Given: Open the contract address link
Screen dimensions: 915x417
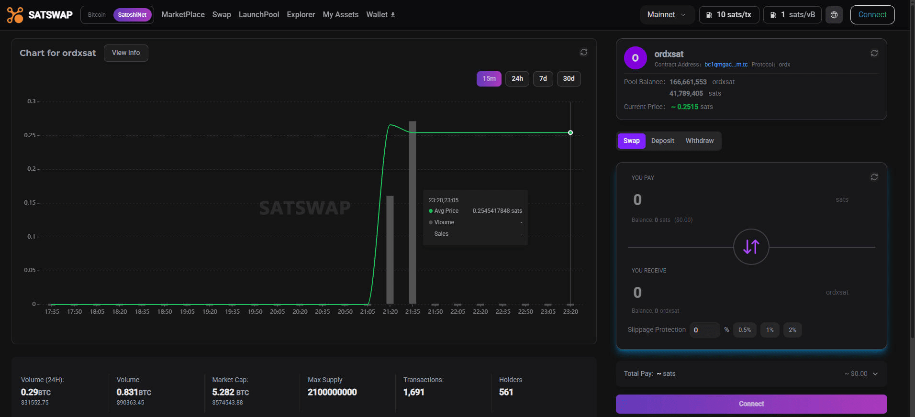Looking at the screenshot, I should tap(725, 65).
